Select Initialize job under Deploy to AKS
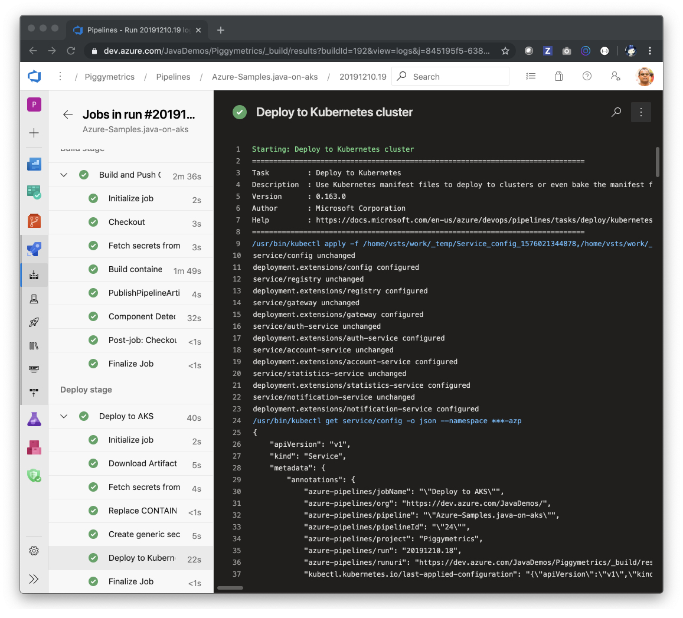This screenshot has height=618, width=683. [130, 440]
